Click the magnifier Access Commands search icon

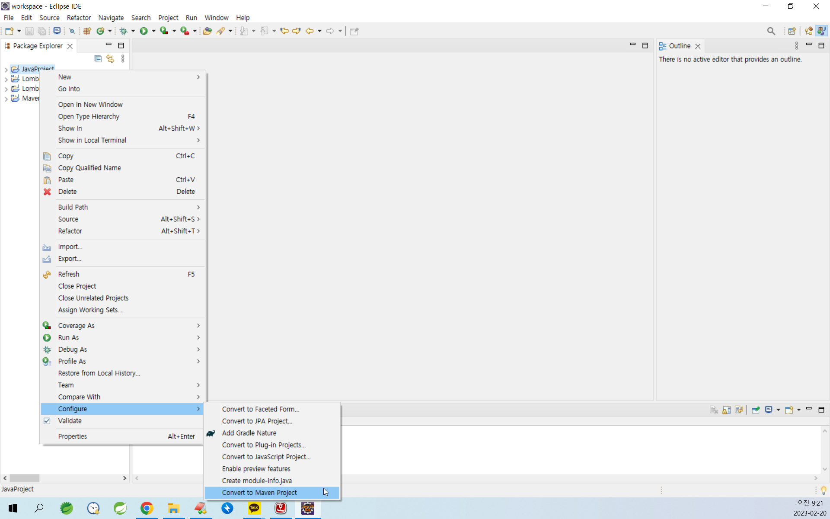pos(771,31)
